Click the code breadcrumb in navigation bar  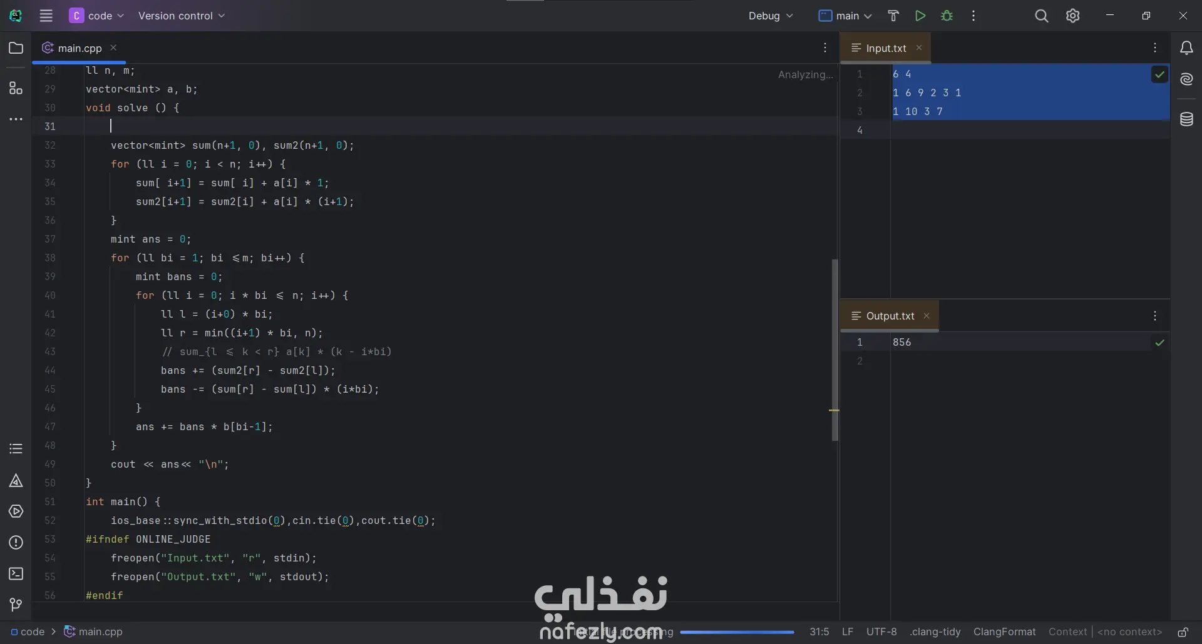[28, 632]
